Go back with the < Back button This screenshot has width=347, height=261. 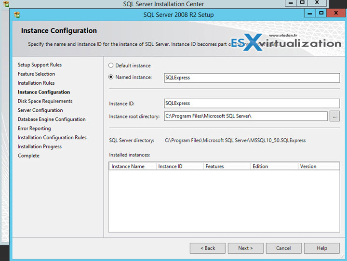tap(208, 248)
